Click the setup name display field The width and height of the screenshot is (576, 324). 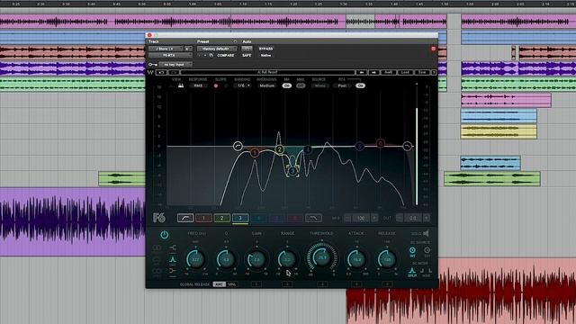(x=267, y=72)
